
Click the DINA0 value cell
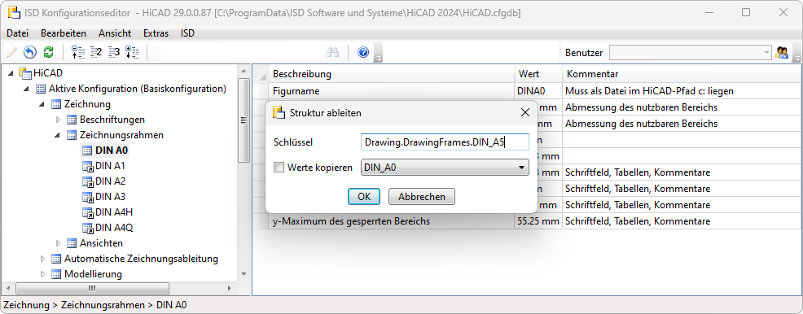click(x=538, y=92)
